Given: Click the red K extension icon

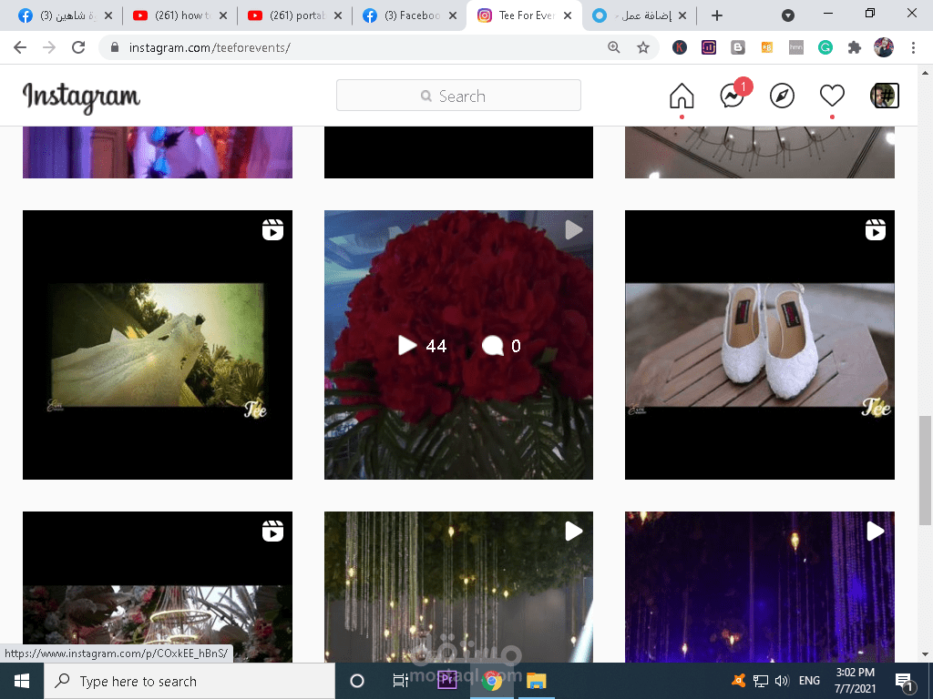Looking at the screenshot, I should coord(680,47).
